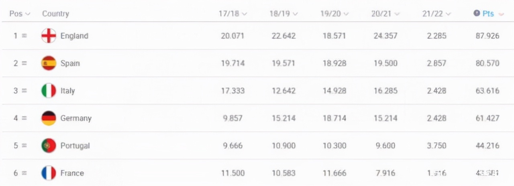
Task: Open the Germany country link
Action: [76, 118]
